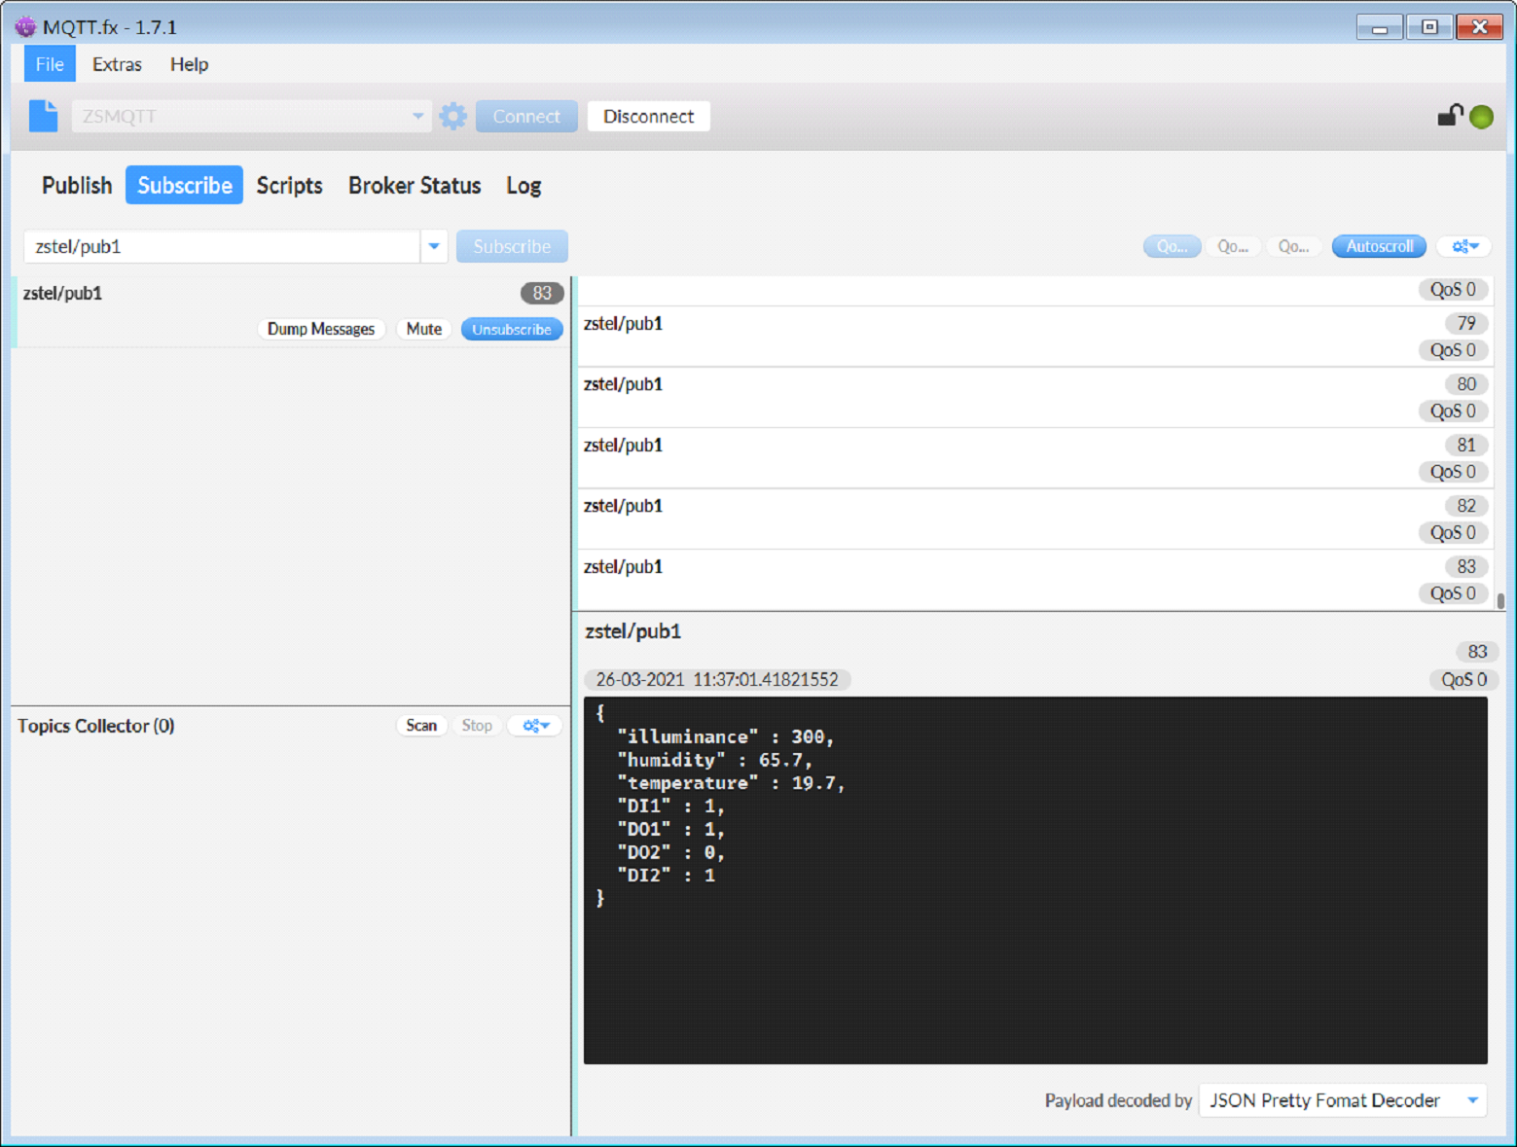Select message number 79 row
1517x1147 pixels.
[x=1036, y=337]
